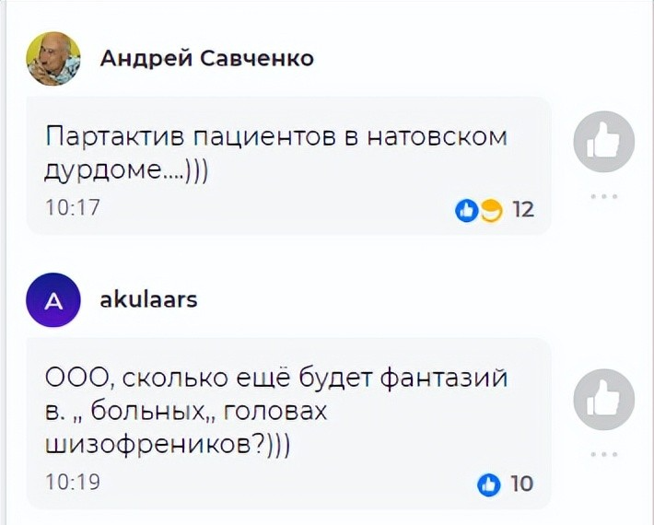Click blue like reaction icon beside count 10
654x525 pixels.
coord(489,484)
